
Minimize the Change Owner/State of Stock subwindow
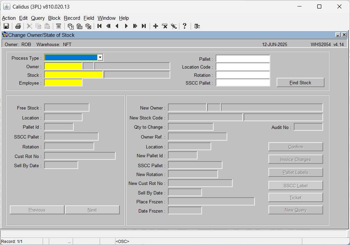click(x=338, y=35)
